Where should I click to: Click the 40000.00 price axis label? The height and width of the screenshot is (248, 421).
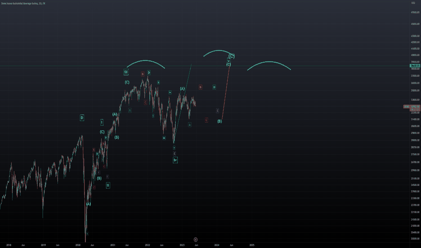click(415, 55)
